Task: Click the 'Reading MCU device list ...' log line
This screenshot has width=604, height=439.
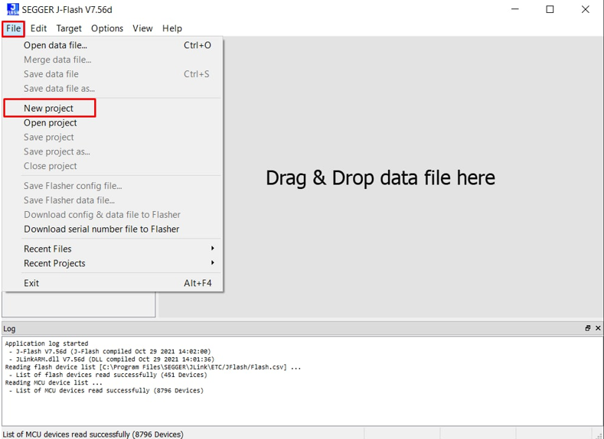Action: tap(54, 383)
